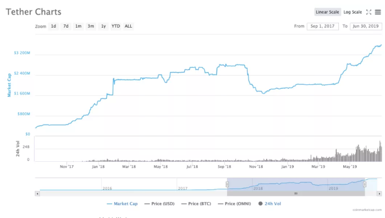Viewport: 385px width, 218px height.
Task: Click navigator scroll left arrow
Action: click(37, 193)
